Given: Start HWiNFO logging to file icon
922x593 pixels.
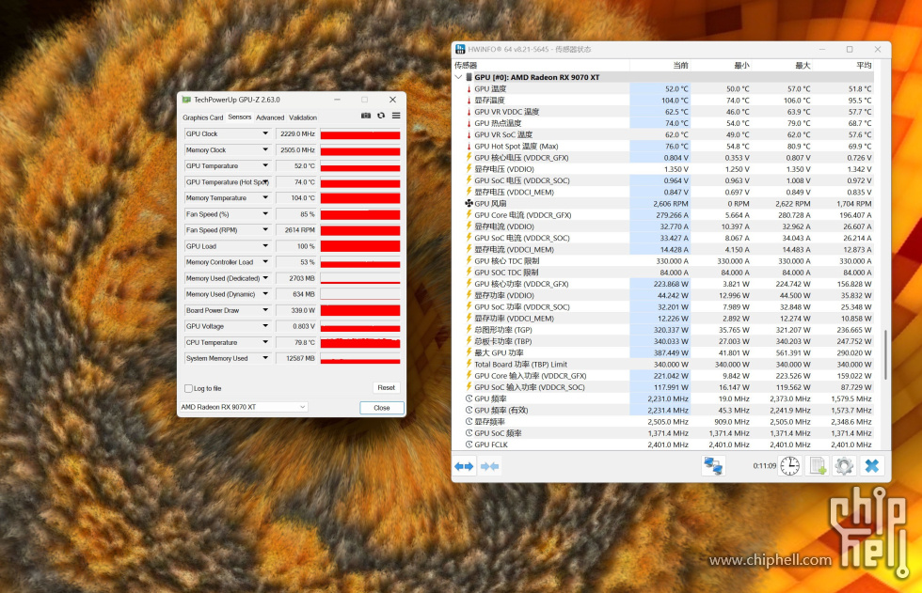Looking at the screenshot, I should tap(818, 466).
